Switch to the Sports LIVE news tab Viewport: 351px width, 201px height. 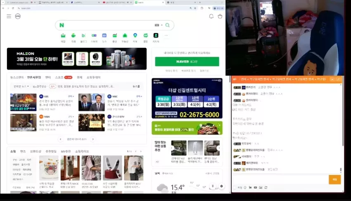tap(64, 77)
